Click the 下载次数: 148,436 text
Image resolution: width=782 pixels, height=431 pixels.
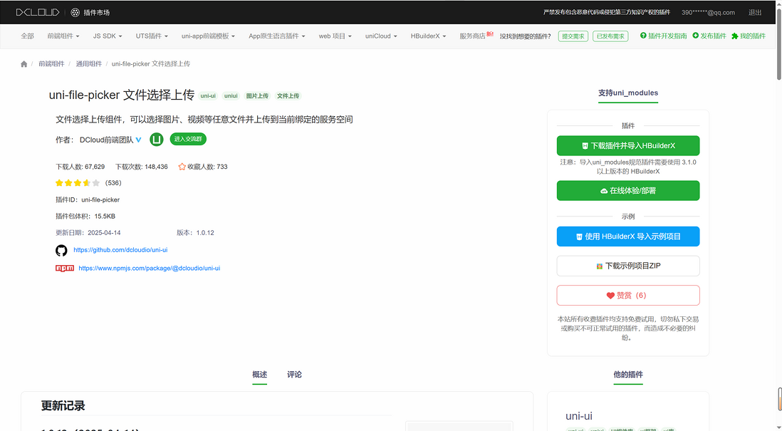click(142, 167)
